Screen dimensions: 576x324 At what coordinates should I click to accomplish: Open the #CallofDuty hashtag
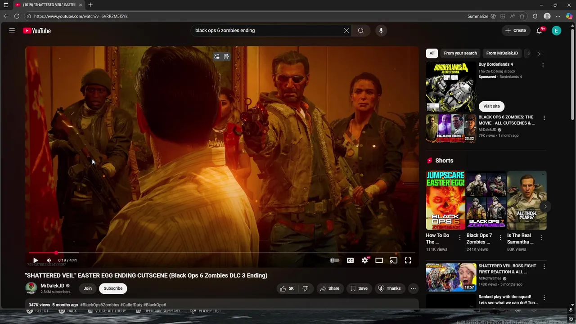pyautogui.click(x=131, y=305)
